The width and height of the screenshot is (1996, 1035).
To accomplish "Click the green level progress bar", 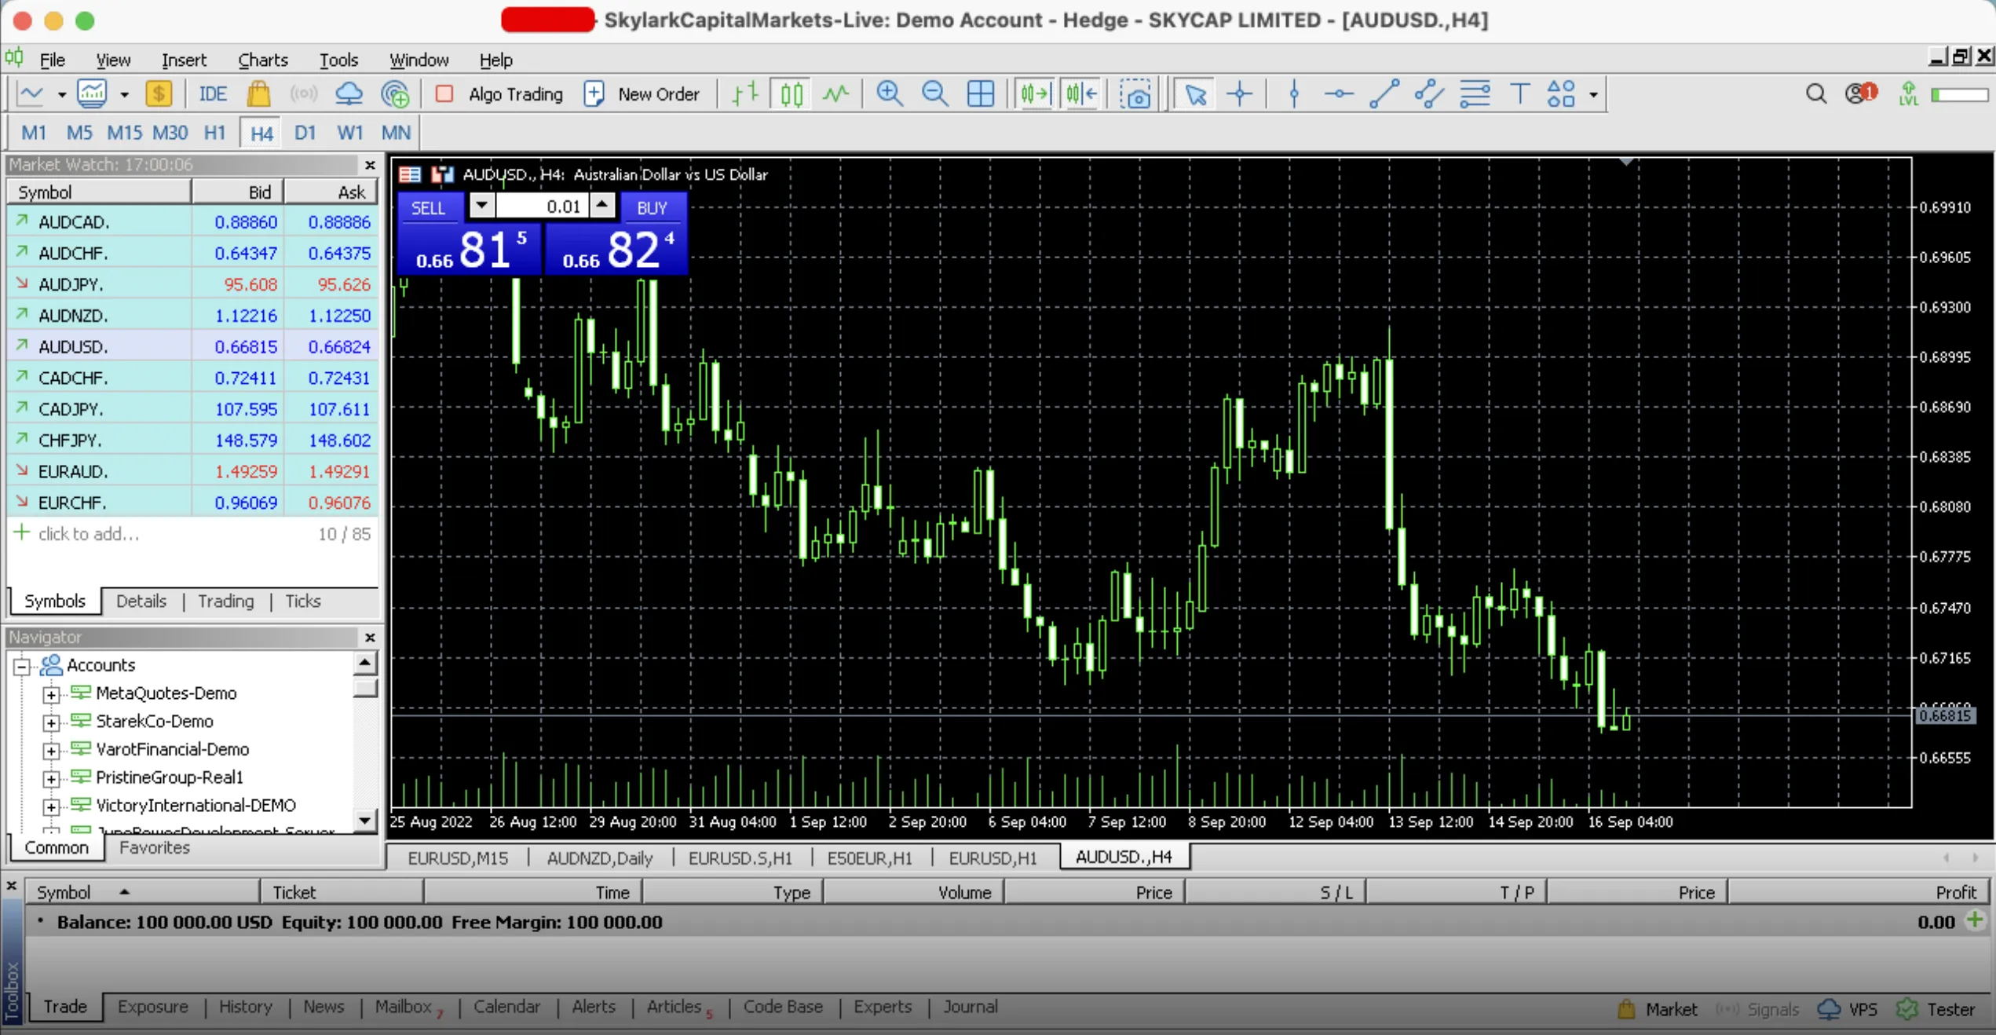I will 1959,94.
